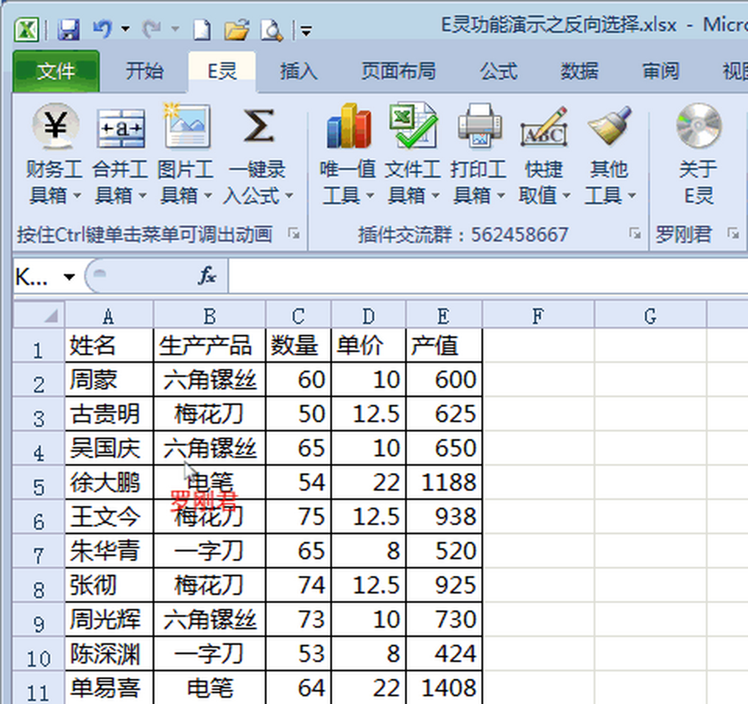Viewport: 748px width, 704px height.
Task: Click the fx insert function button
Action: [x=207, y=276]
